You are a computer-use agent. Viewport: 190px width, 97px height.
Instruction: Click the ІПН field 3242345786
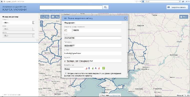pyautogui.click(x=93, y=38)
